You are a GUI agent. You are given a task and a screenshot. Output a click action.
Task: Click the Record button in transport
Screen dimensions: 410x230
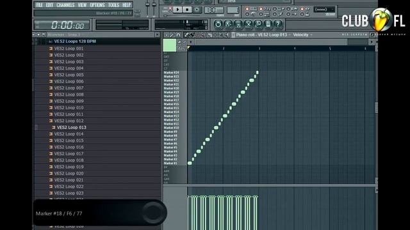[x=197, y=10]
